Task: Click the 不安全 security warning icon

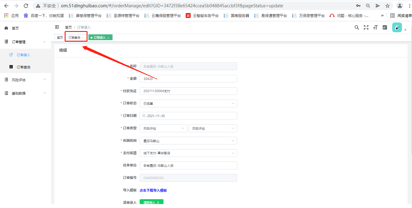Action: [x=38, y=6]
